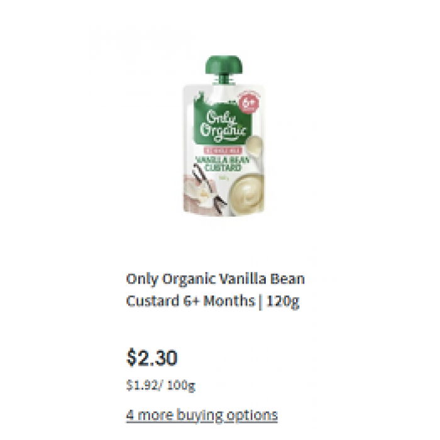The image size is (440, 440).
Task: Click the "Custard 6+ Months | 120g" title line
Action: tap(212, 301)
